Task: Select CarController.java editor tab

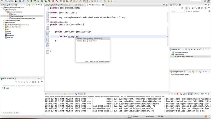Action: [x=95, y=5]
